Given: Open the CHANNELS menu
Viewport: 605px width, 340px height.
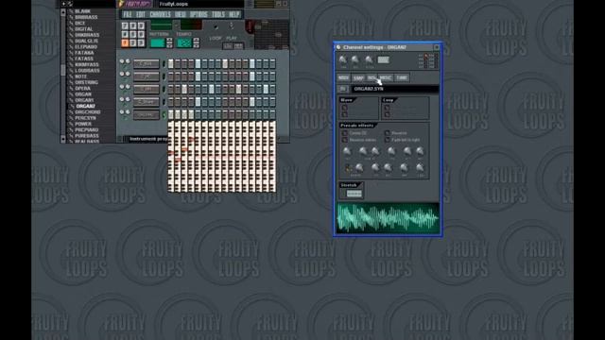Looking at the screenshot, I should [160, 15].
